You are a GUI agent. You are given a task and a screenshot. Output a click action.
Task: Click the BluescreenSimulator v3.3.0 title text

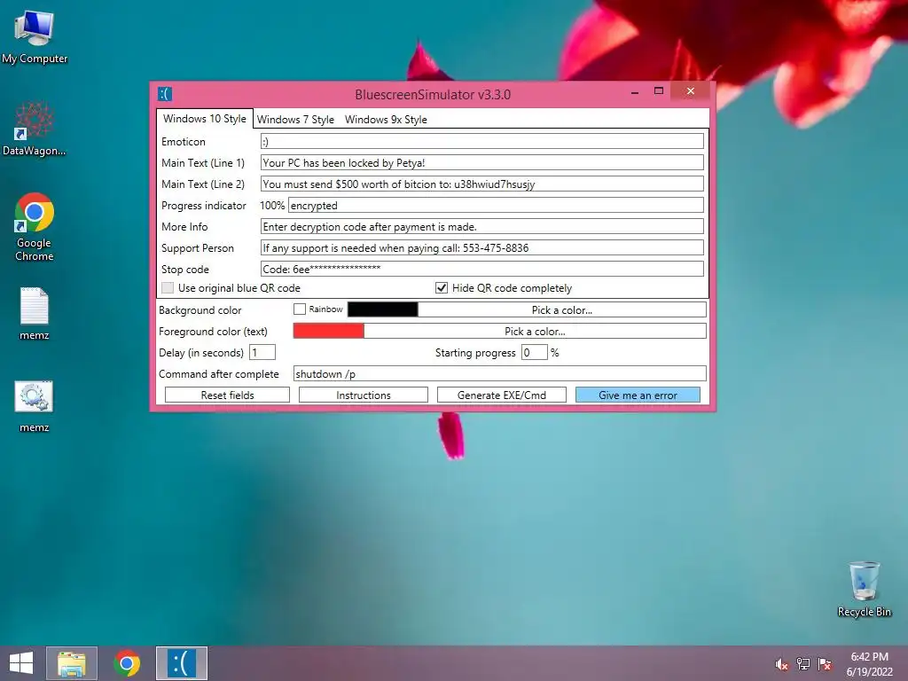433,94
